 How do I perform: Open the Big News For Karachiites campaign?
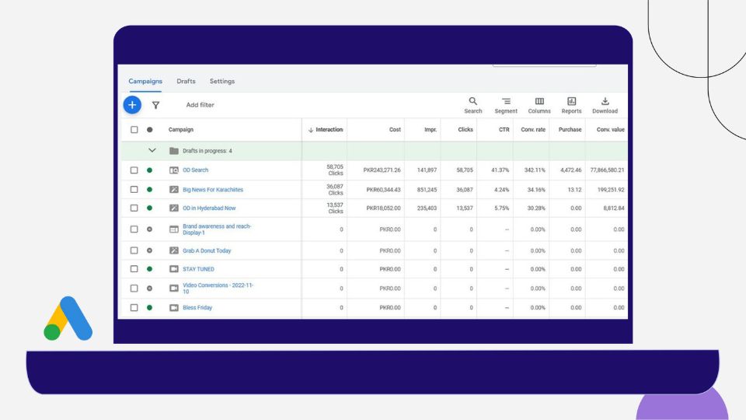tap(212, 190)
